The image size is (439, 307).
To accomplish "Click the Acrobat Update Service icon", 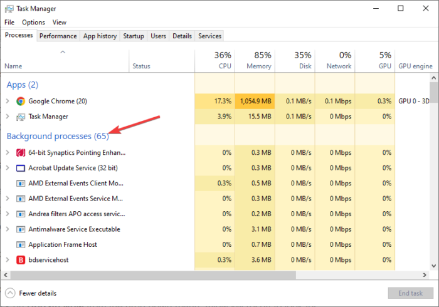I will coord(21,168).
